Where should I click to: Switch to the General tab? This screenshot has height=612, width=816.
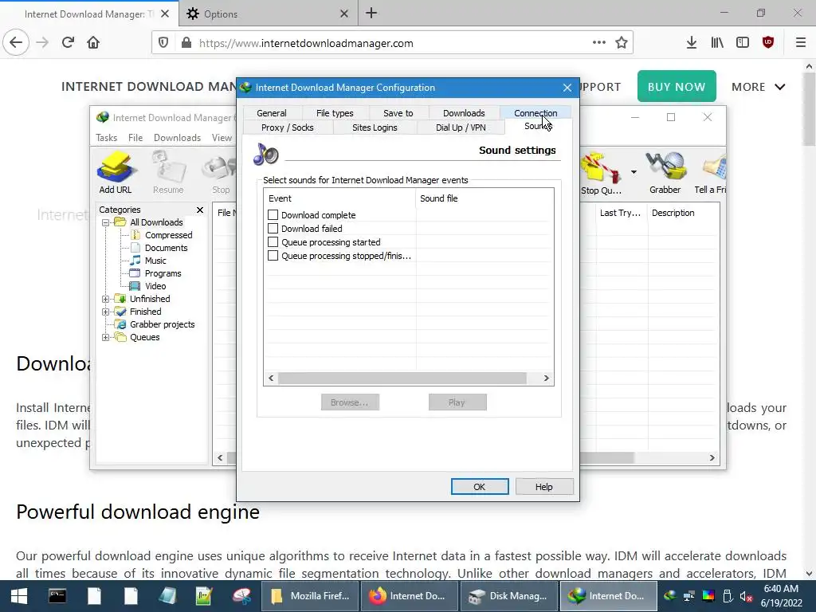point(272,113)
